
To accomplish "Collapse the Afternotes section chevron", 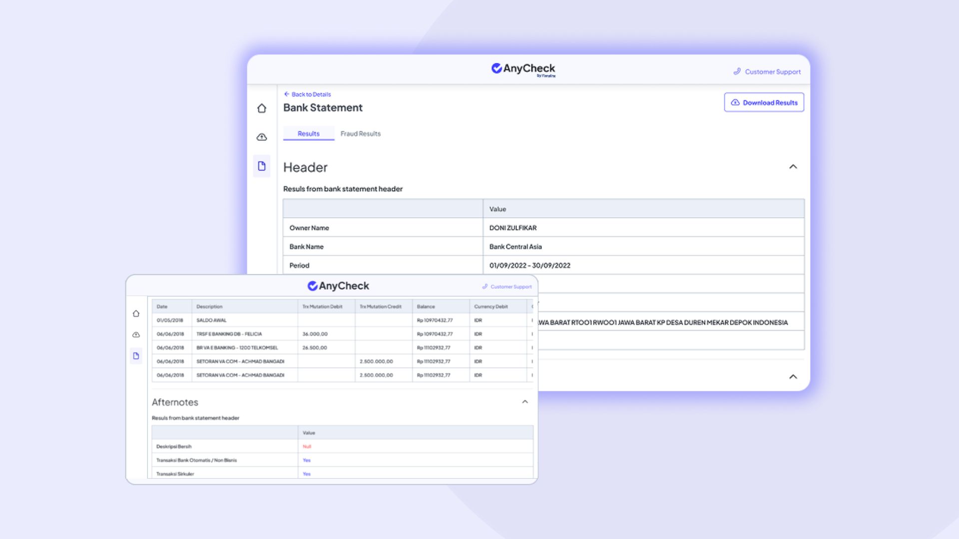I will (524, 402).
